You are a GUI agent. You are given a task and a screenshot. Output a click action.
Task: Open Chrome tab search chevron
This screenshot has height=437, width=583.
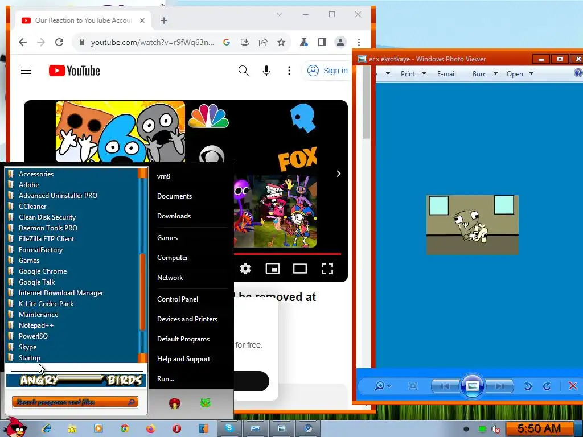280,14
